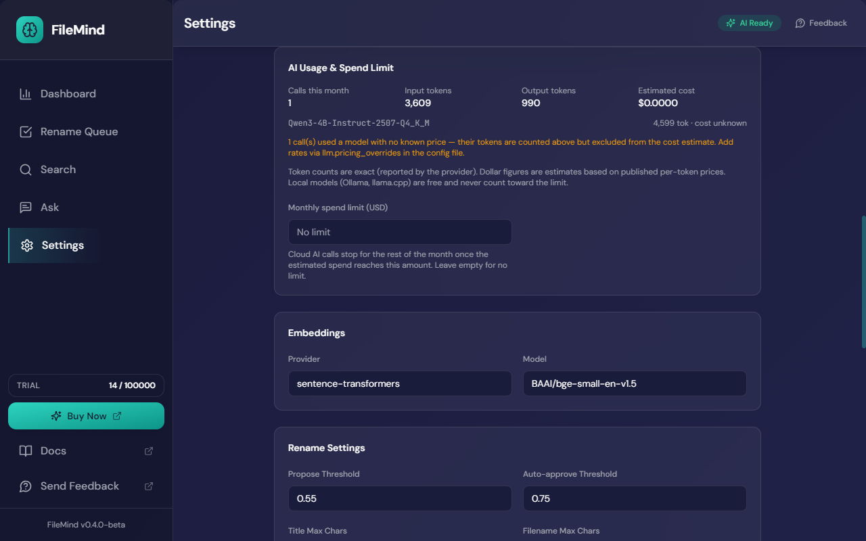Image resolution: width=866 pixels, height=541 pixels.
Task: Click the sparkle icon in Buy Now
Action: pyautogui.click(x=56, y=416)
